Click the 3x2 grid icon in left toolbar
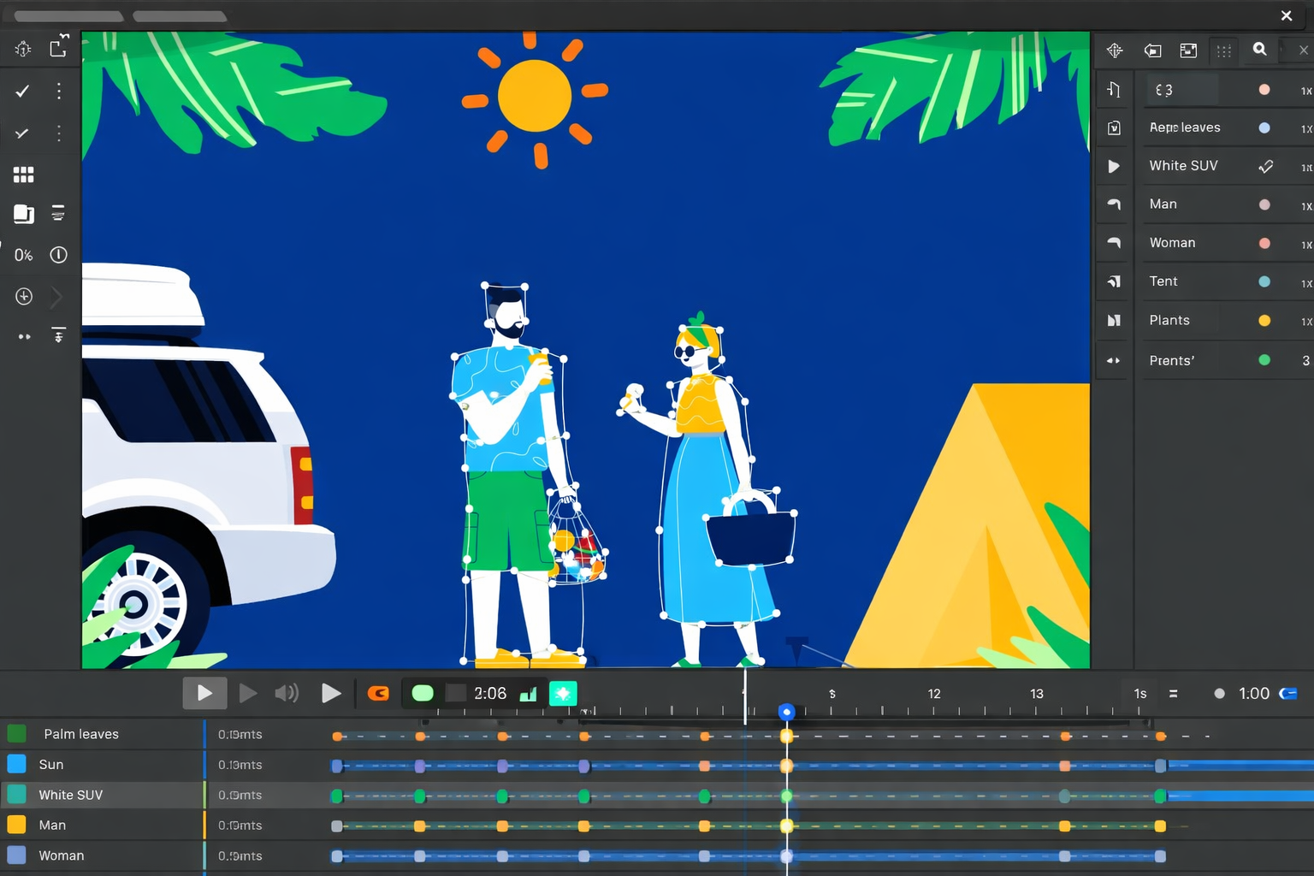 (x=24, y=175)
